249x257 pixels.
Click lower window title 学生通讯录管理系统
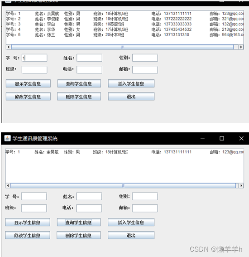point(35,139)
